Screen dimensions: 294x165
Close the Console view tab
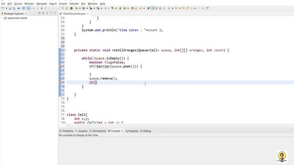(x=122, y=131)
